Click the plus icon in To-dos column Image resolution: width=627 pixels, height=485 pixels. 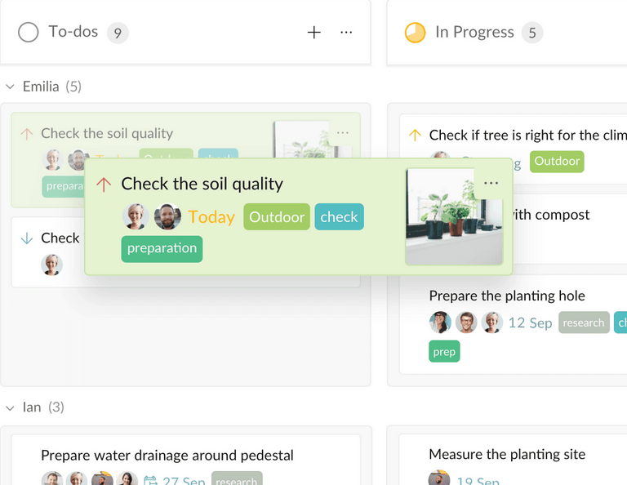(314, 33)
